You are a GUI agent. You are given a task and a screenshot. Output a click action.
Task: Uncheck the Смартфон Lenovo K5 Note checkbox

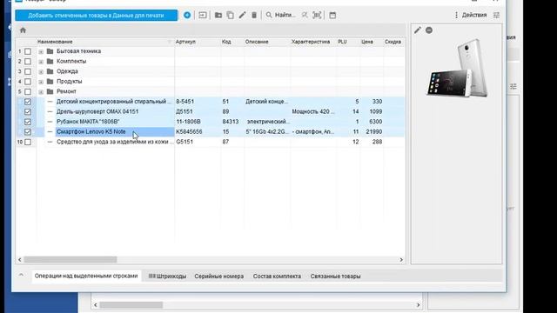tap(28, 131)
